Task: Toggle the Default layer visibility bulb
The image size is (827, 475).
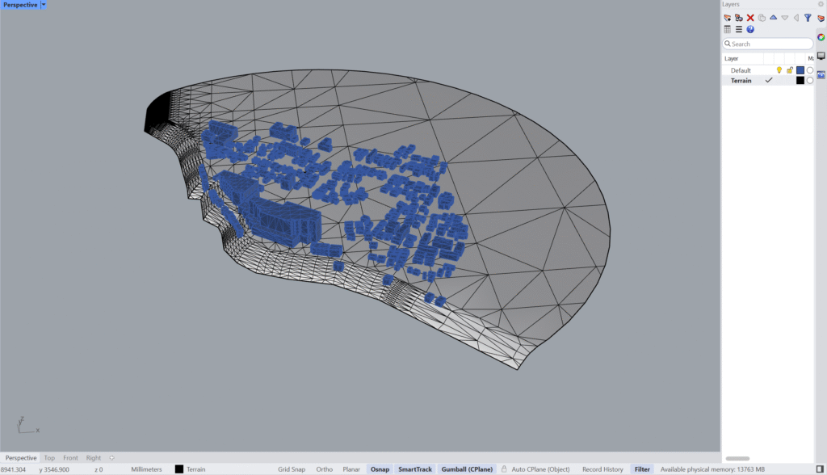Action: point(779,70)
